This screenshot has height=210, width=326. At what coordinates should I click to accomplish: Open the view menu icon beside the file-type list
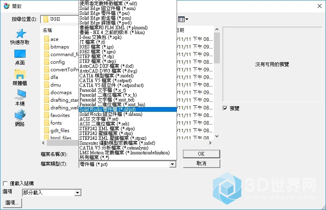pyautogui.click(x=183, y=19)
